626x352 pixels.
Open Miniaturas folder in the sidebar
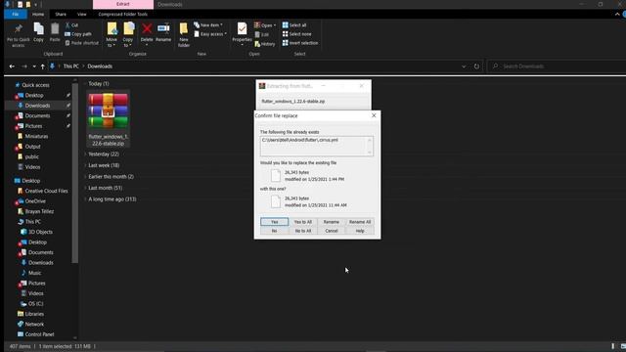pyautogui.click(x=36, y=136)
